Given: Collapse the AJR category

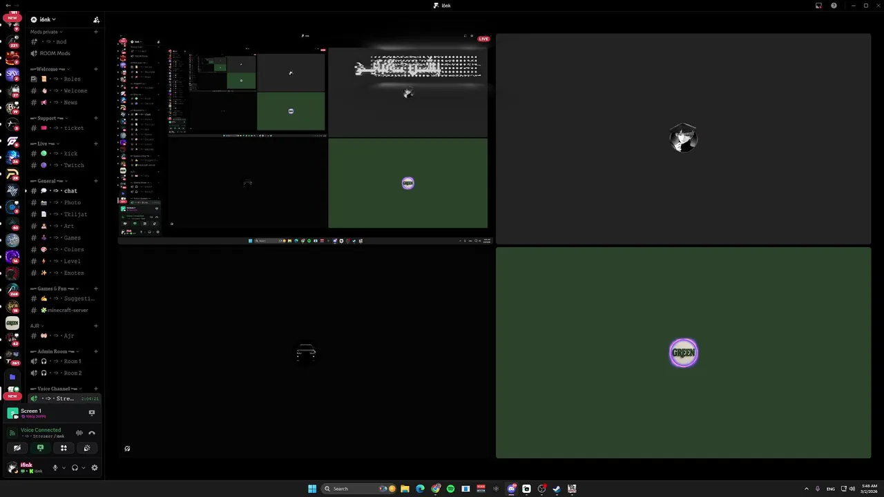Looking at the screenshot, I should tap(37, 326).
